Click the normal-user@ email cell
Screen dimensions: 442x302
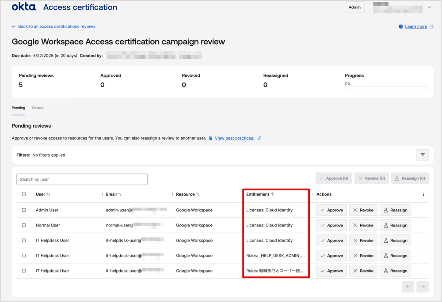click(x=135, y=225)
